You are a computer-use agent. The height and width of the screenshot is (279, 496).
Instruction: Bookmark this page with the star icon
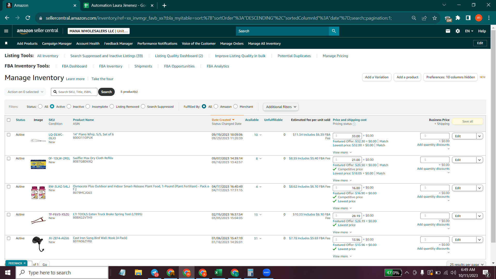[x=435, y=18]
